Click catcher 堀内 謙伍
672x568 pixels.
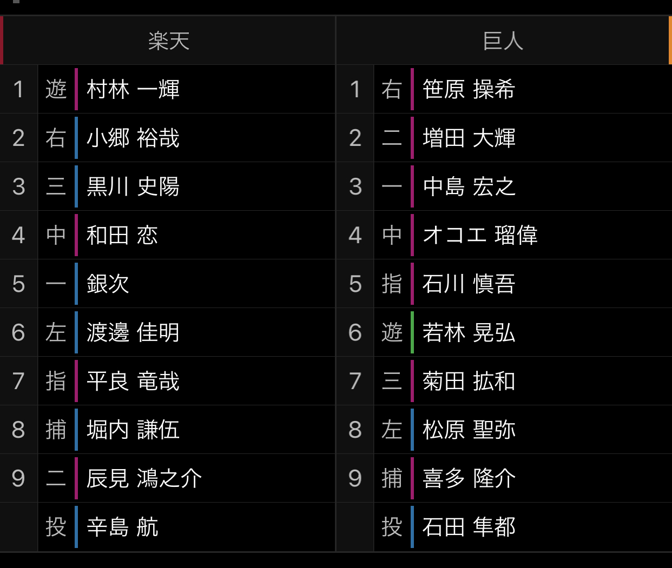coord(133,430)
